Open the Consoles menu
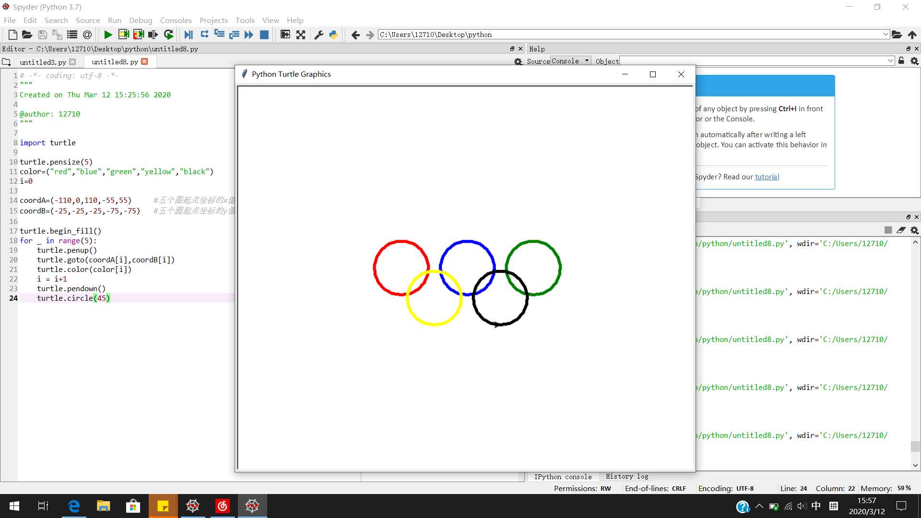 [175, 20]
